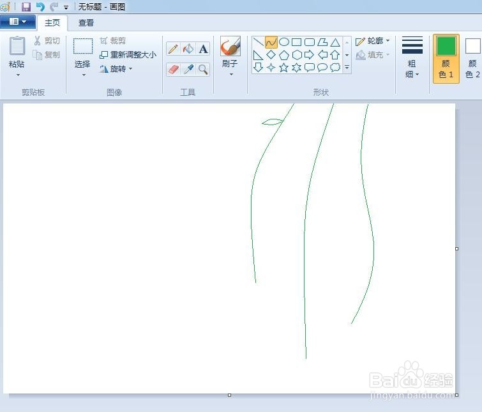Click the 裁剪 button
482x412 pixels.
tap(112, 41)
